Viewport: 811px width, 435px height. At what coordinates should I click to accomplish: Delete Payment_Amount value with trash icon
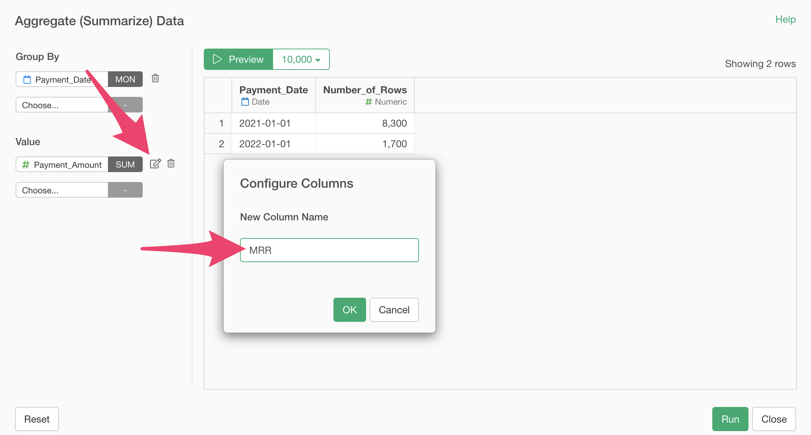coord(171,164)
